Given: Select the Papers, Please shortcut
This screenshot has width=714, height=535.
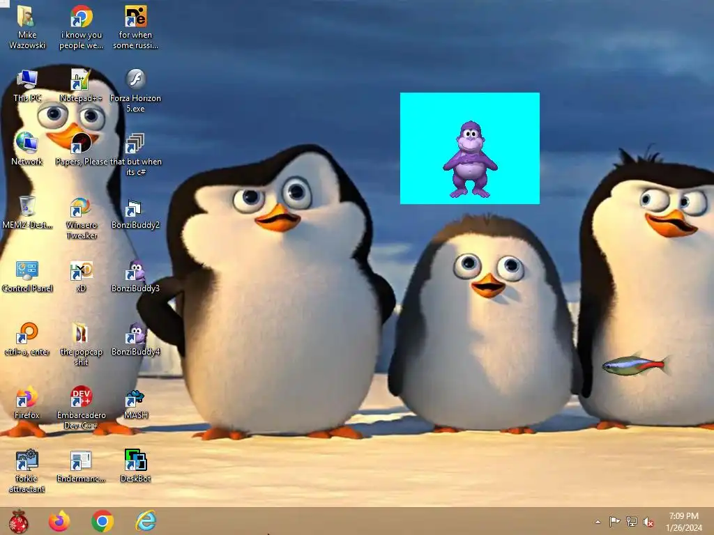Looking at the screenshot, I should pyautogui.click(x=81, y=143).
